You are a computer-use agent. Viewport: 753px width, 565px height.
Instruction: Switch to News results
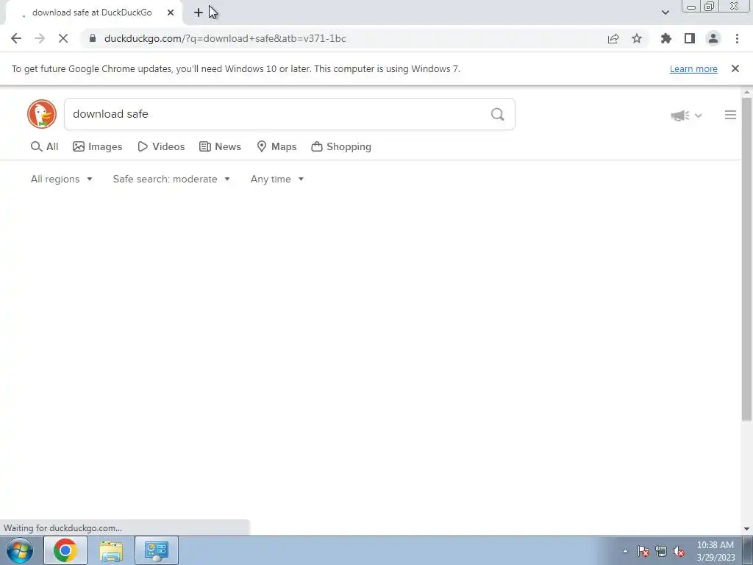click(221, 146)
